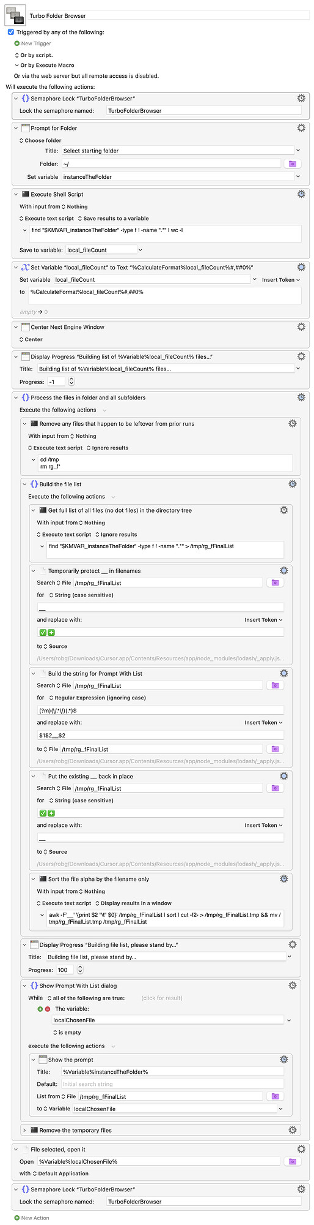
Task: Open the Save to variable local_fileCount dropdown
Action: (x=141, y=250)
